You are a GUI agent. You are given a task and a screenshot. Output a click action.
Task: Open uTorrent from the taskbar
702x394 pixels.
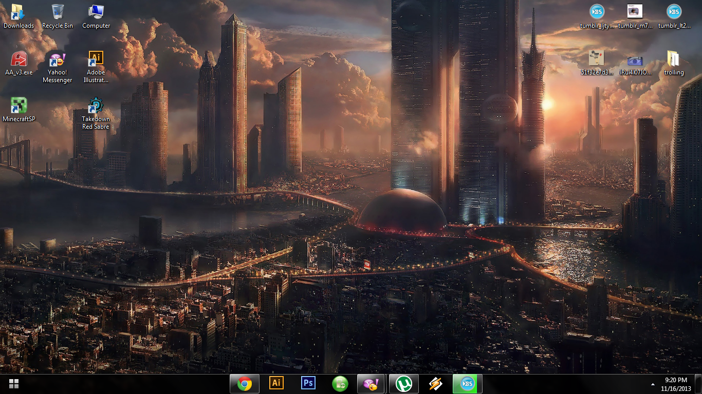pos(404,383)
